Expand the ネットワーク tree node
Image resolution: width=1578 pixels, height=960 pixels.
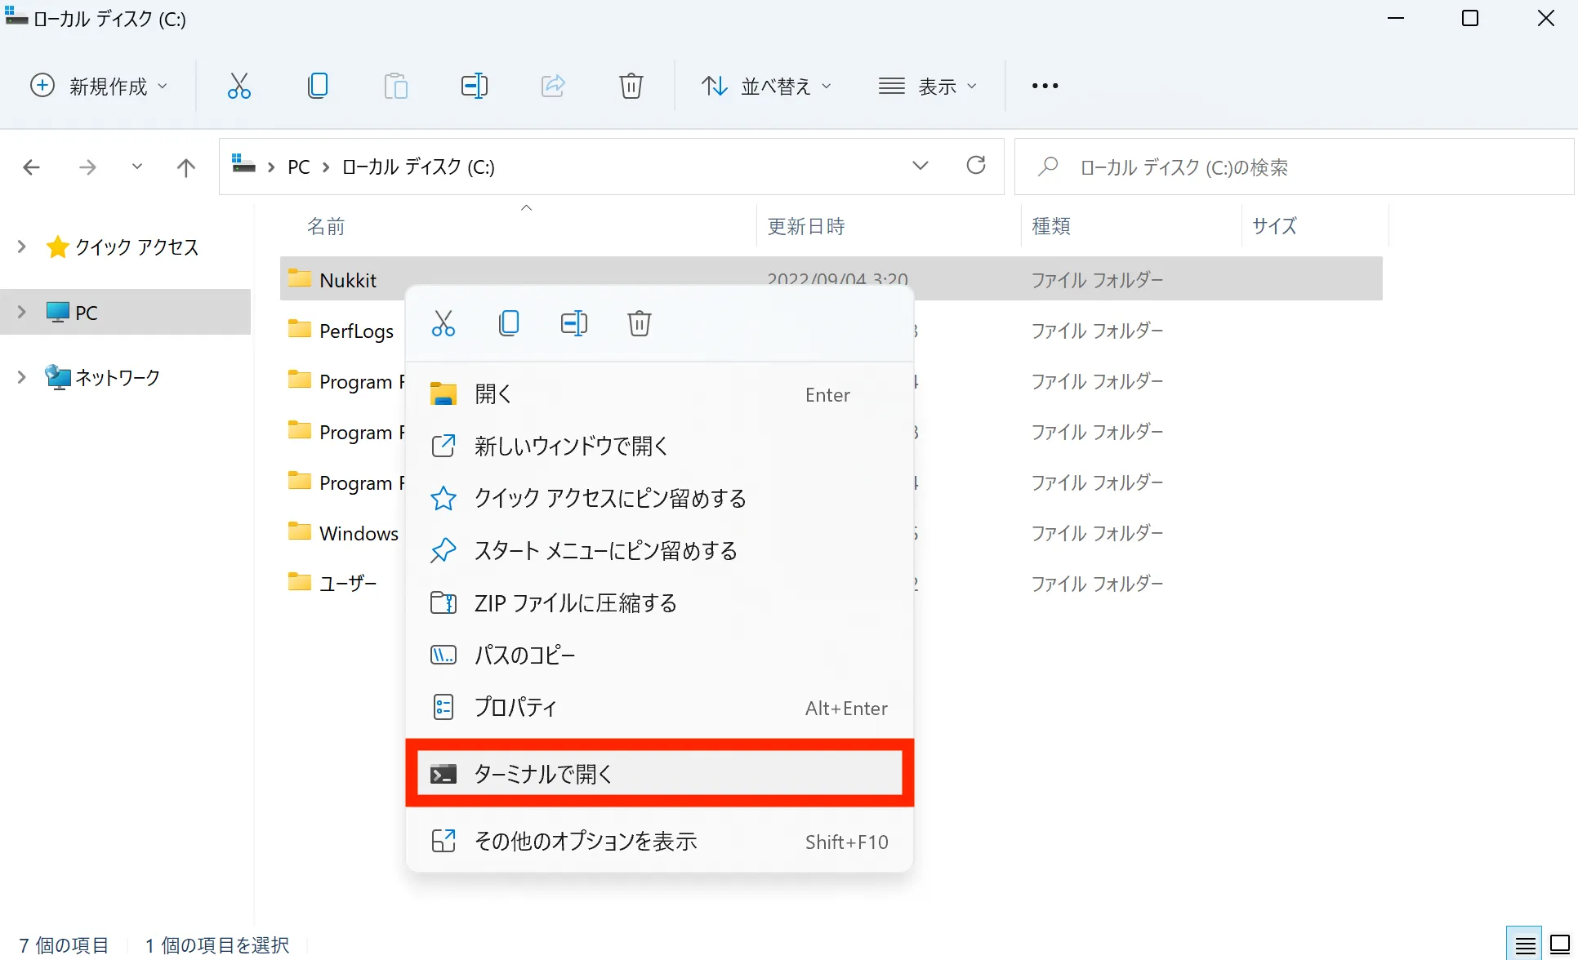(x=22, y=377)
